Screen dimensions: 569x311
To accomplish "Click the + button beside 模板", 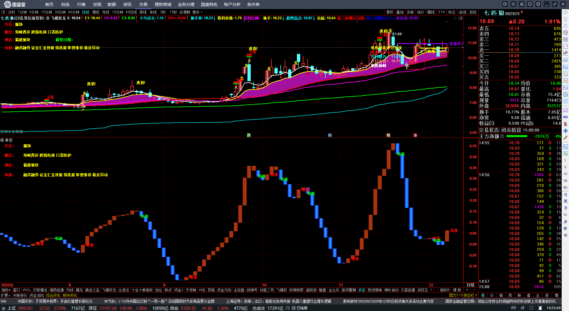I will 467,290.
